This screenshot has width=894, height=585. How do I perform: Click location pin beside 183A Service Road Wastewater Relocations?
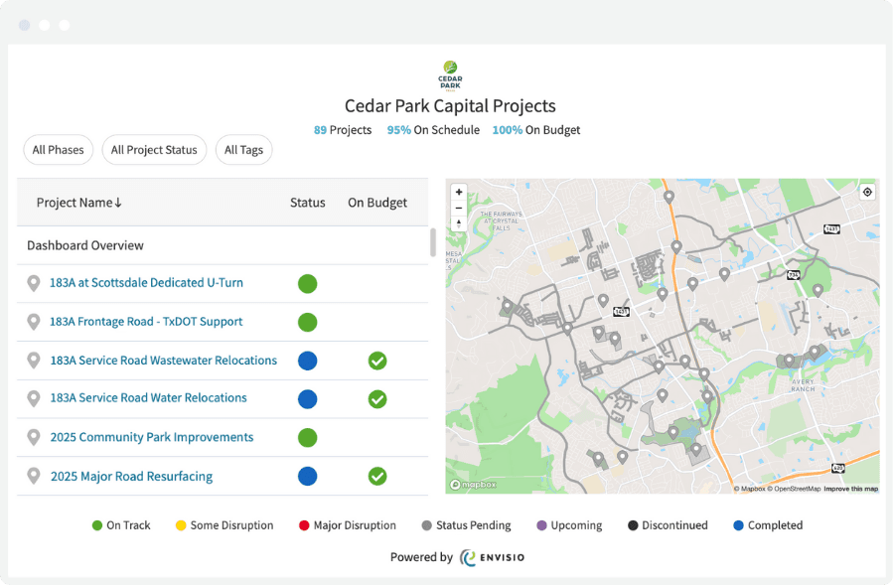click(34, 361)
